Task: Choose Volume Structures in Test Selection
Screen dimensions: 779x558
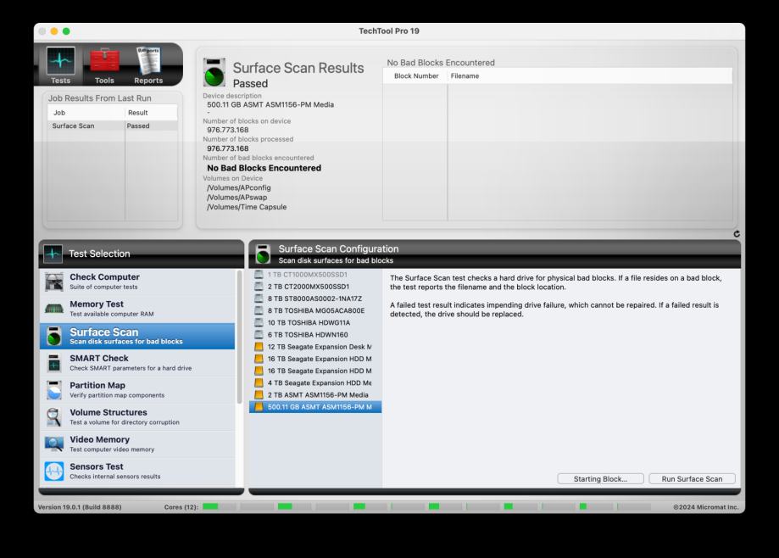Action: (137, 417)
